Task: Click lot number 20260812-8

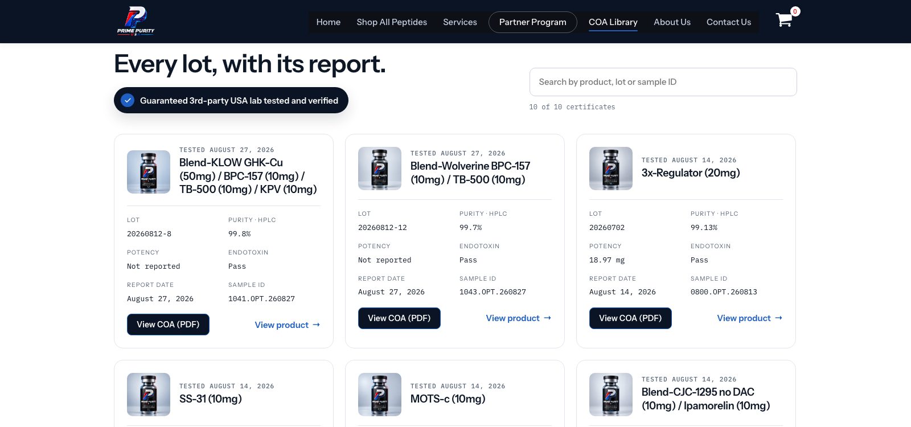Action: pyautogui.click(x=149, y=234)
